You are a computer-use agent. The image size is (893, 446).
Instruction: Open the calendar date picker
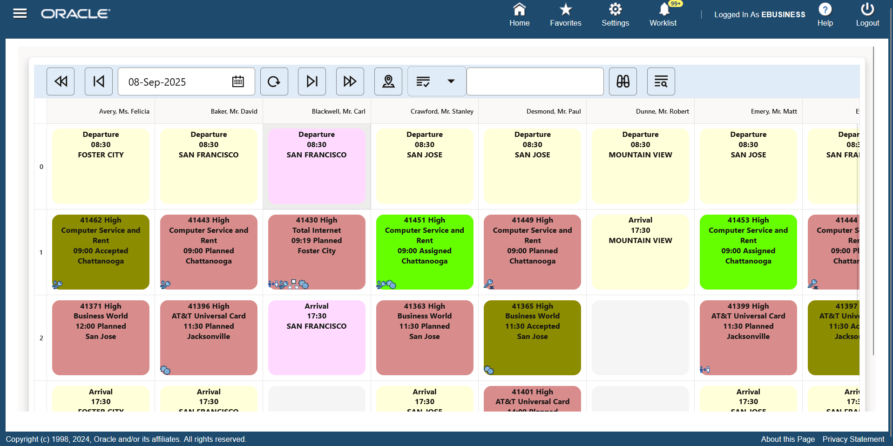[238, 81]
